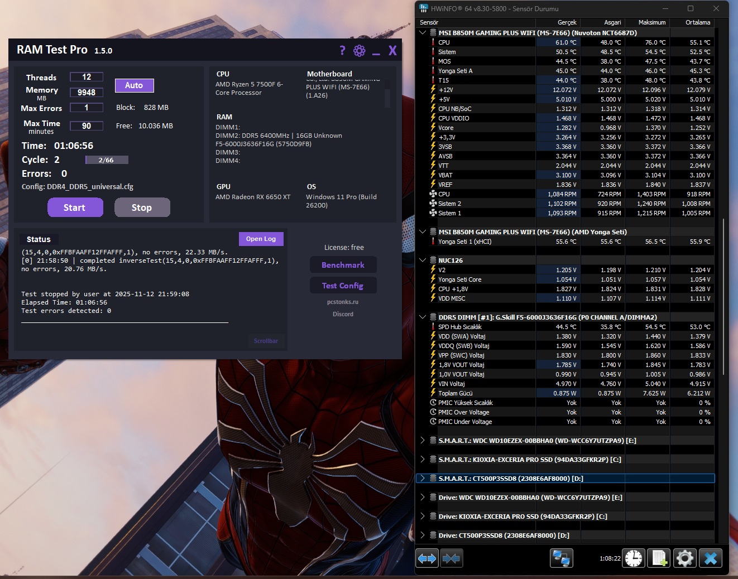Click the cycle progress bar showing 2/66

[107, 160]
